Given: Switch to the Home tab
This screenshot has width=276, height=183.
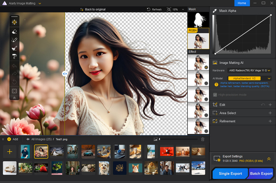Looking at the screenshot, I should coord(242,3).
